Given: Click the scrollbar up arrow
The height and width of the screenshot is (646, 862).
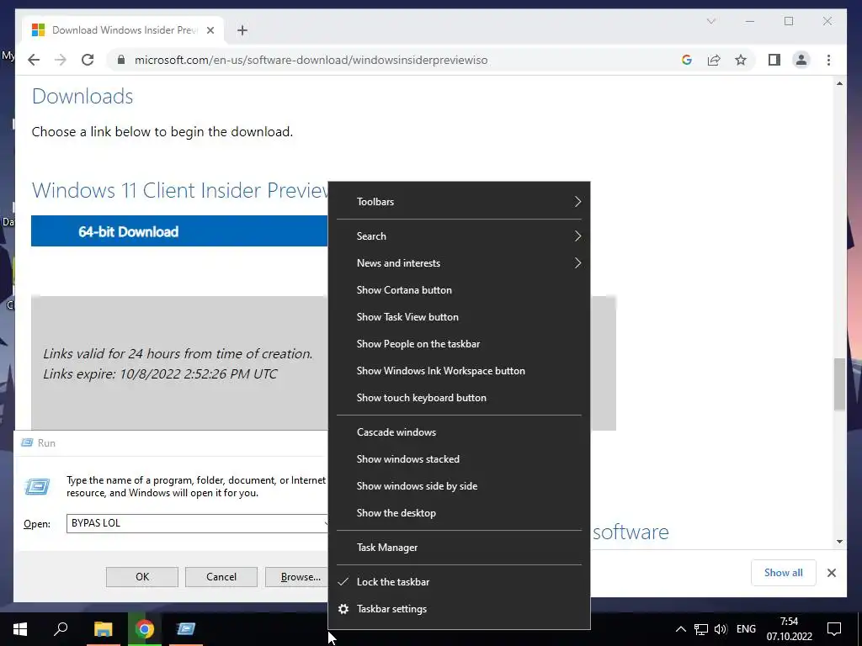Looking at the screenshot, I should 839,83.
